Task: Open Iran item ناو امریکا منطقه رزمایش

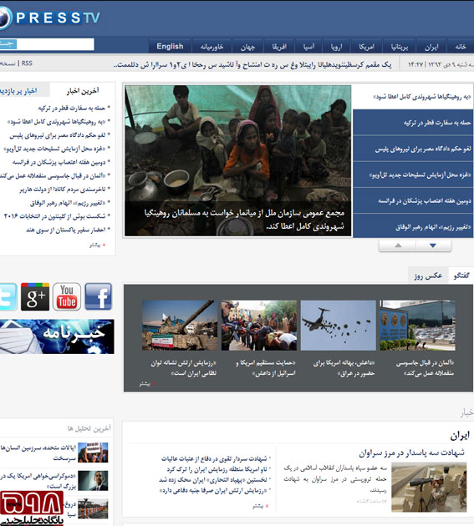Action: point(217,469)
